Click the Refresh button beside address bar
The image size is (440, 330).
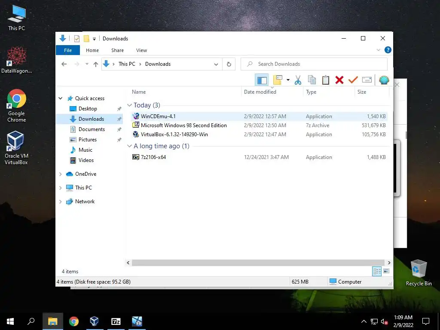pyautogui.click(x=229, y=64)
